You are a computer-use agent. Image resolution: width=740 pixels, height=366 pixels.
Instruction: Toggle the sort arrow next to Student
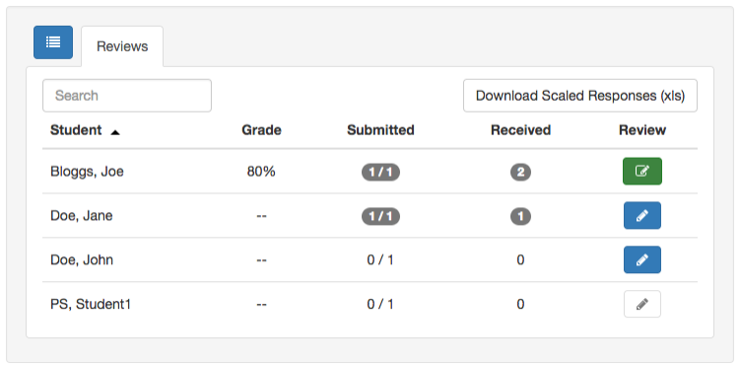pyautogui.click(x=114, y=133)
